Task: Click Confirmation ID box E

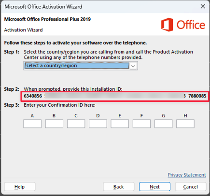Action: coord(120,124)
